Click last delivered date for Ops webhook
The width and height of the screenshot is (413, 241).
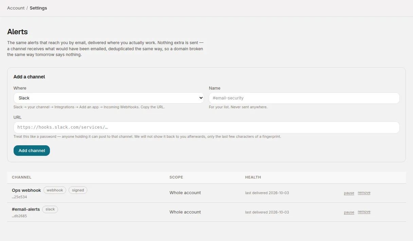click(x=267, y=193)
